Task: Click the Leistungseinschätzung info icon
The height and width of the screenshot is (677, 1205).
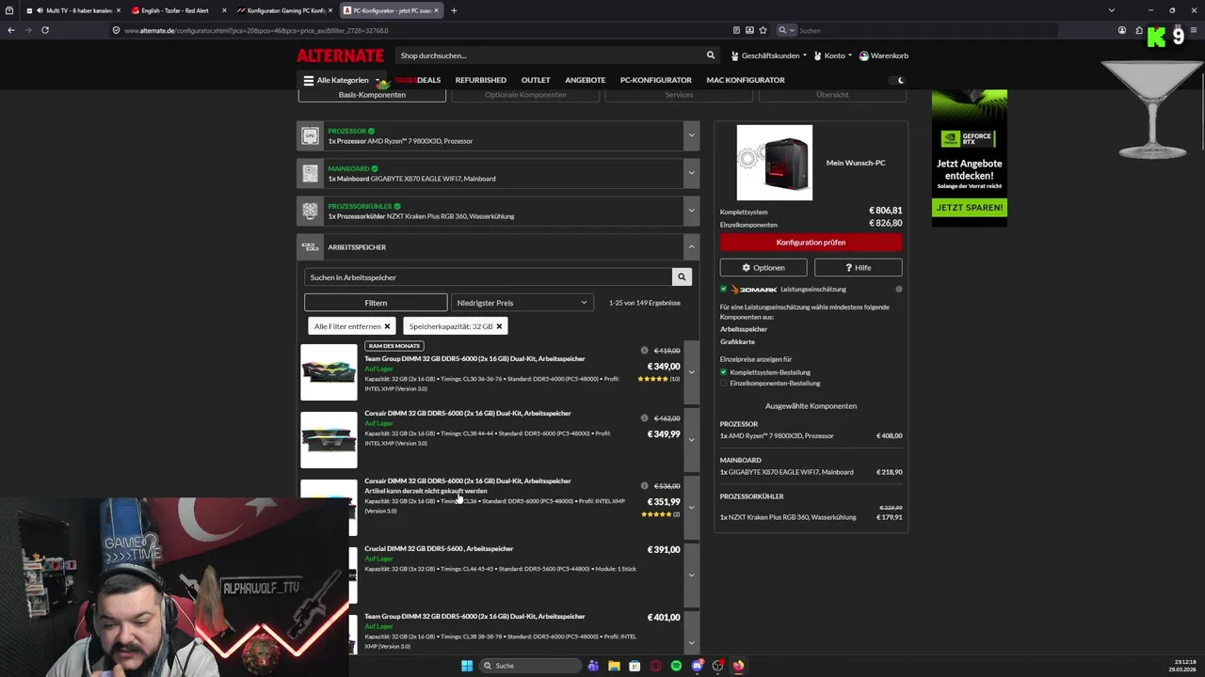Action: tap(899, 290)
